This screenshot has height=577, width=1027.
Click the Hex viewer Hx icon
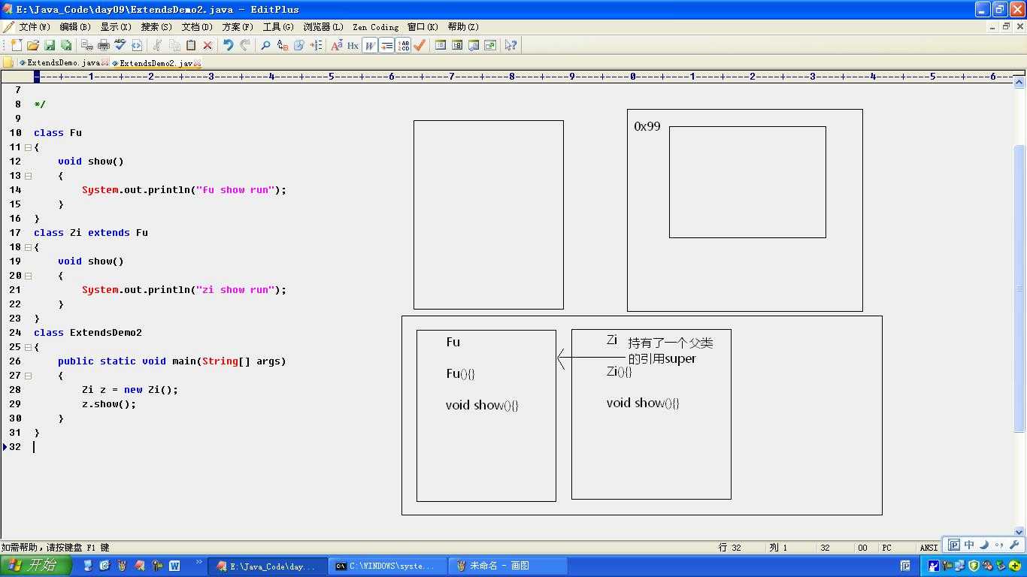click(353, 45)
